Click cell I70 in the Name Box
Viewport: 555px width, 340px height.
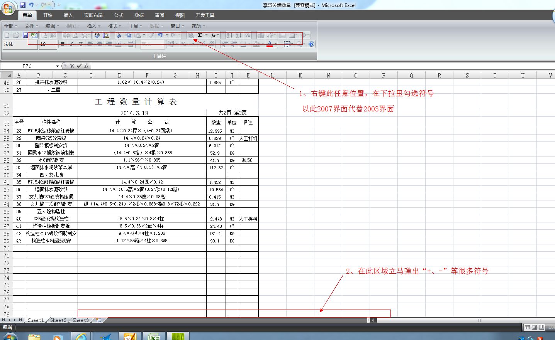pyautogui.click(x=27, y=66)
